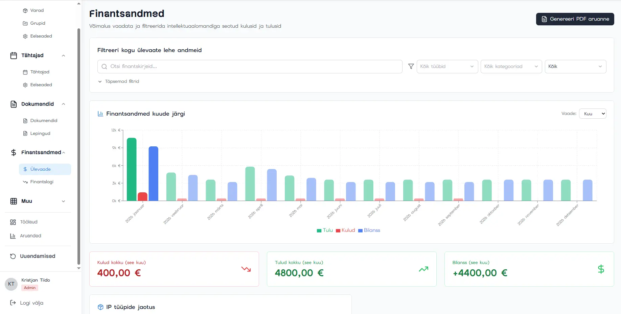Click the Uuendamised refresh icon
Screen dimensions: 621x314
click(13, 256)
